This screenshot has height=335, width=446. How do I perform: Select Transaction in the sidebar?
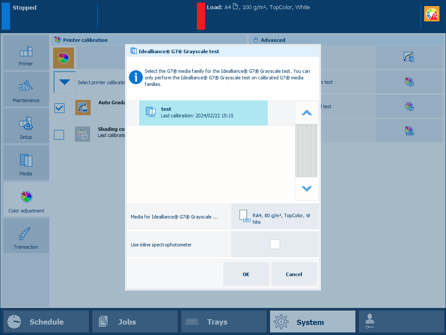pyautogui.click(x=26, y=236)
